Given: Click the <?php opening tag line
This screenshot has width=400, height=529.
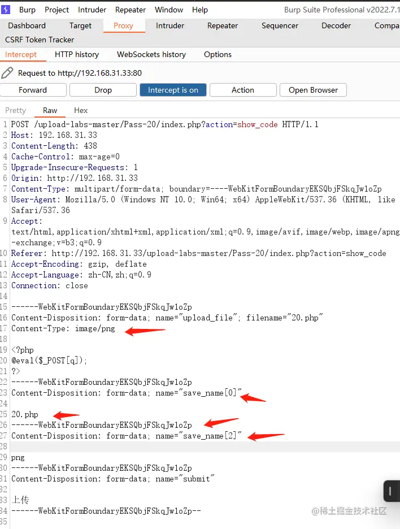Looking at the screenshot, I should tap(22, 350).
